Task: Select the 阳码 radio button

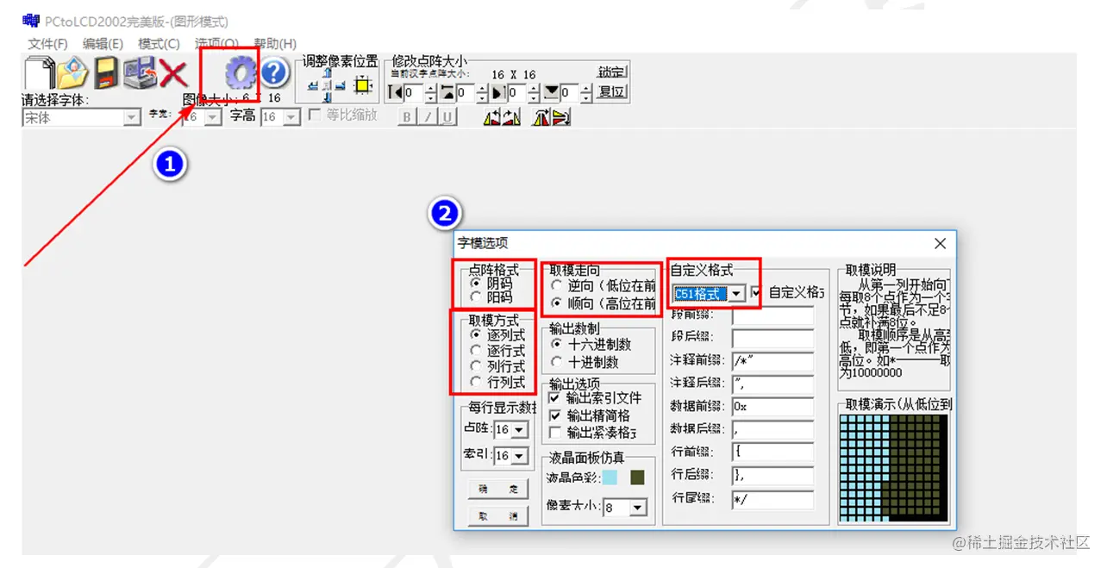Action: pos(476,296)
